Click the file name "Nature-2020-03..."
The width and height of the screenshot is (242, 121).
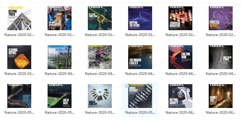pos(19,74)
